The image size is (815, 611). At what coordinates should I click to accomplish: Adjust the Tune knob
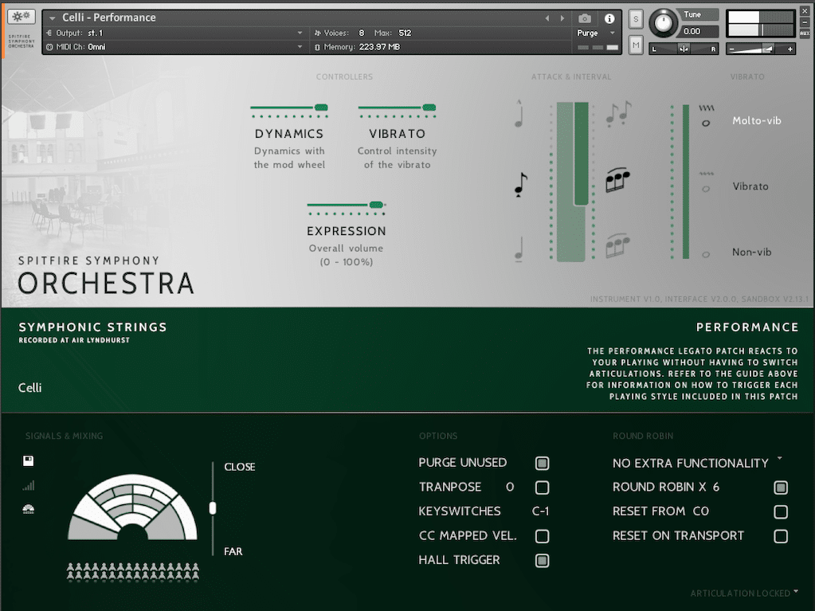(663, 23)
